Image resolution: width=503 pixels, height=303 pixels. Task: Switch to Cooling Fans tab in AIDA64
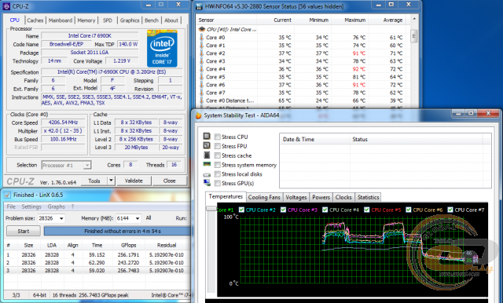pyautogui.click(x=264, y=197)
